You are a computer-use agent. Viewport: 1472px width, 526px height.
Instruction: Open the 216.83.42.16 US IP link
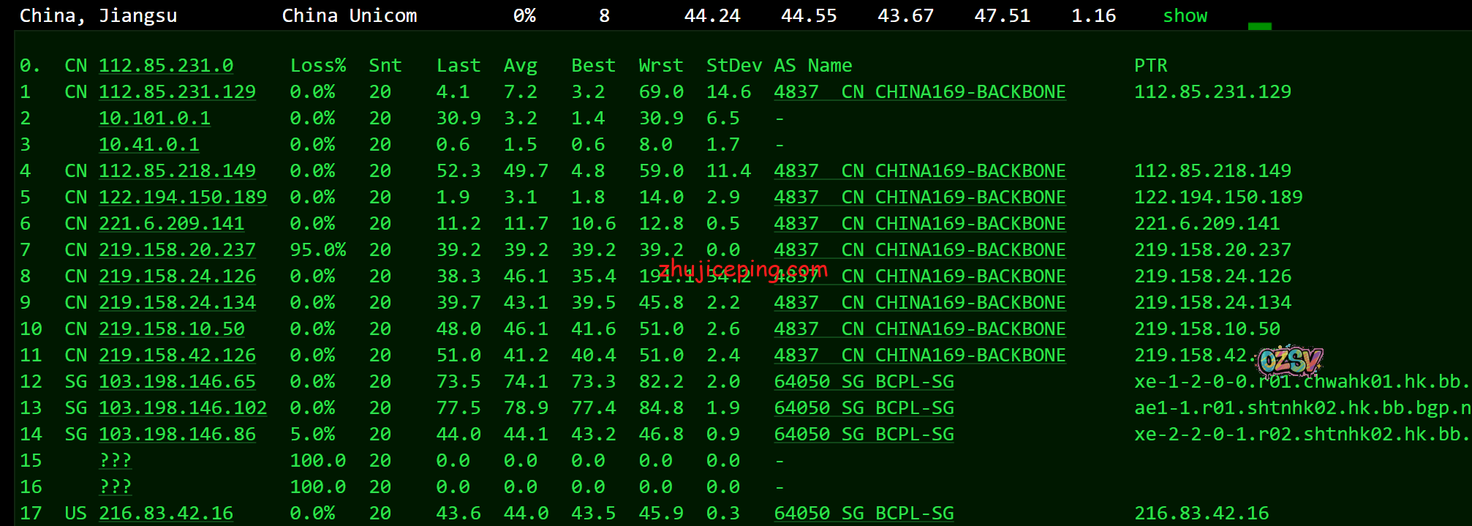(166, 514)
